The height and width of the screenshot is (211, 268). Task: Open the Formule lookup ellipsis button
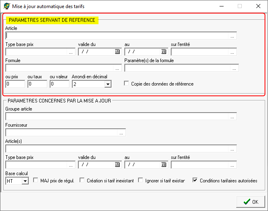(x=117, y=68)
